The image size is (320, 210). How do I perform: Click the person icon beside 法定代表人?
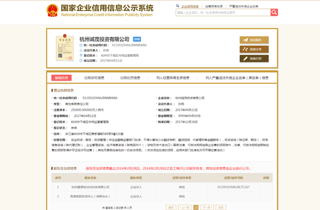(81, 50)
